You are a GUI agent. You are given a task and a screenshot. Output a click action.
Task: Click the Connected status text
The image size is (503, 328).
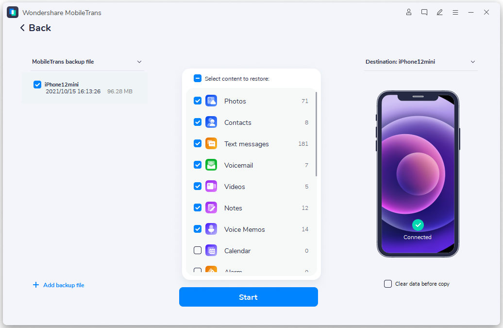pos(418,237)
